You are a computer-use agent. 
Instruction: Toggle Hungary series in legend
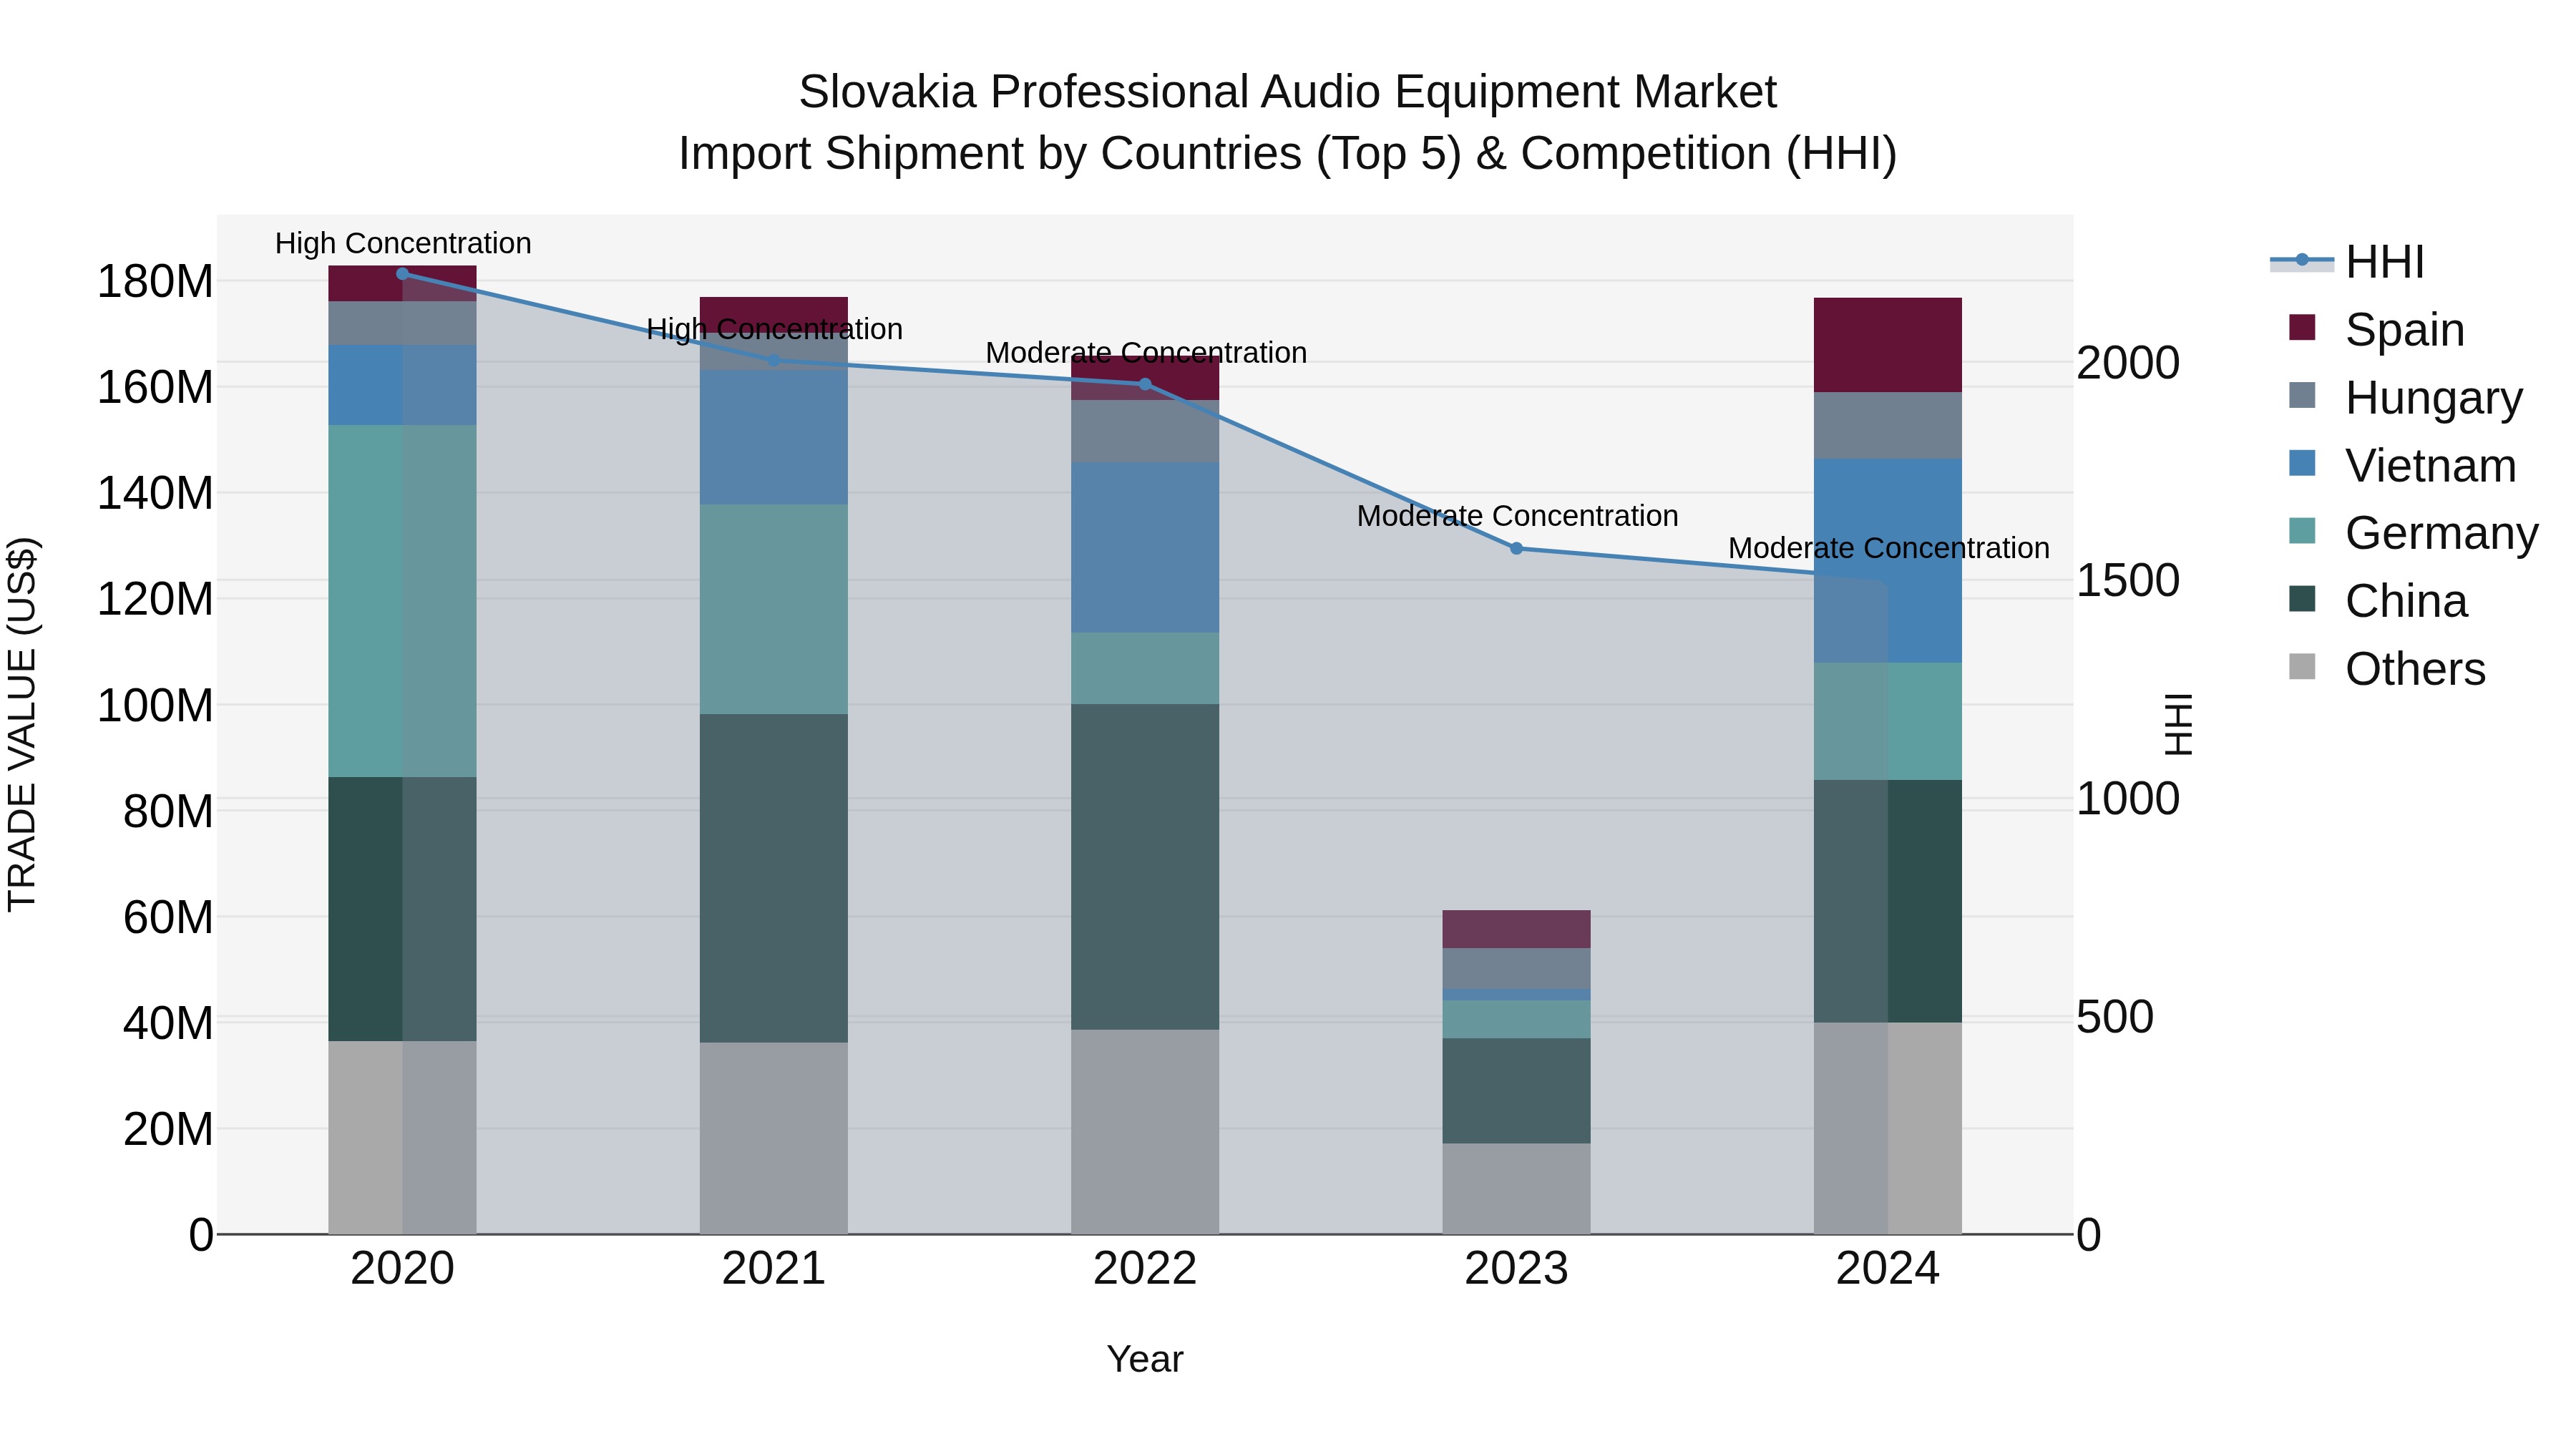[2406, 398]
